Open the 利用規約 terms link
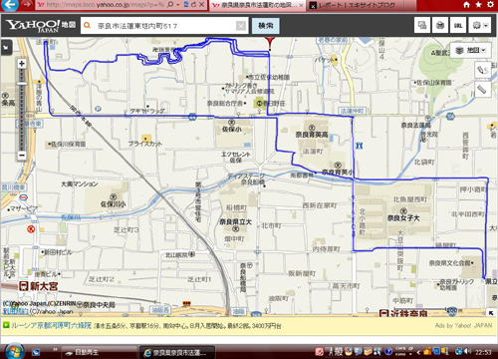The height and width of the screenshot is (359, 498). [15, 311]
